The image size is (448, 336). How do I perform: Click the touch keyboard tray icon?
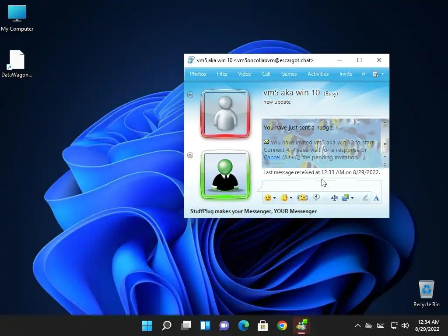pos(381,325)
